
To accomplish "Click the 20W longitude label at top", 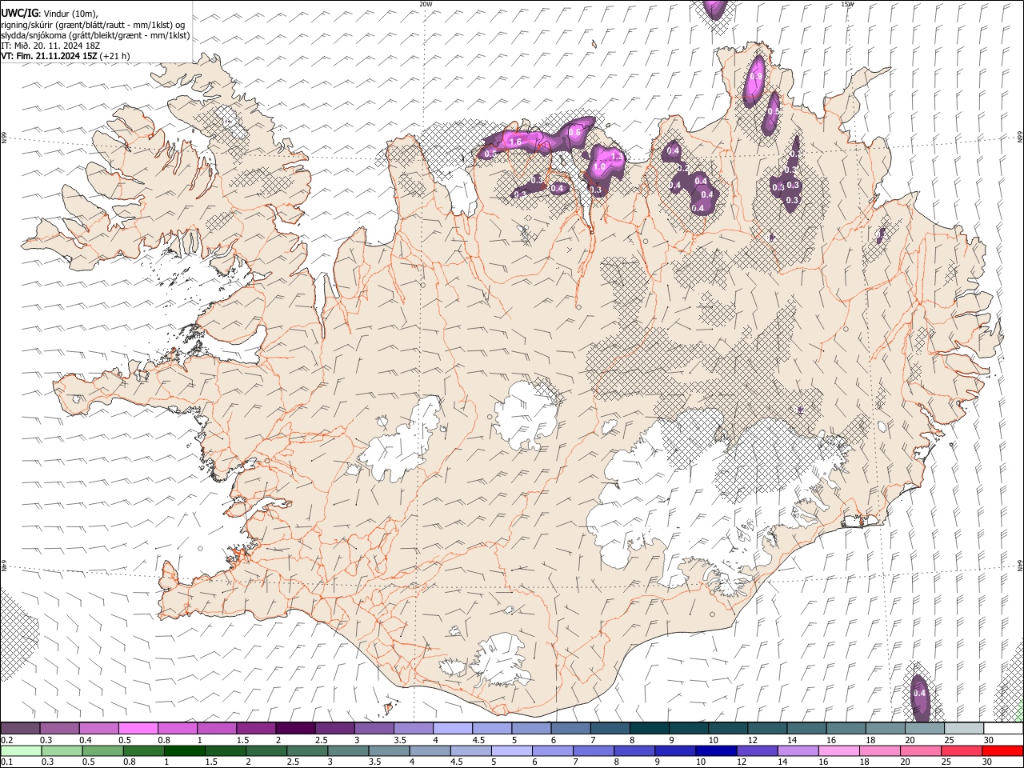I will 426,4.
